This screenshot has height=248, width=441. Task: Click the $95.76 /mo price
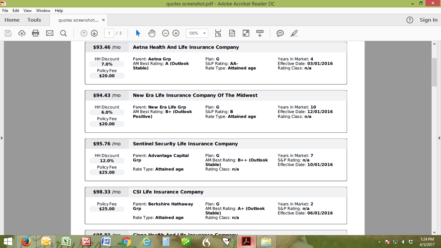pos(107,144)
